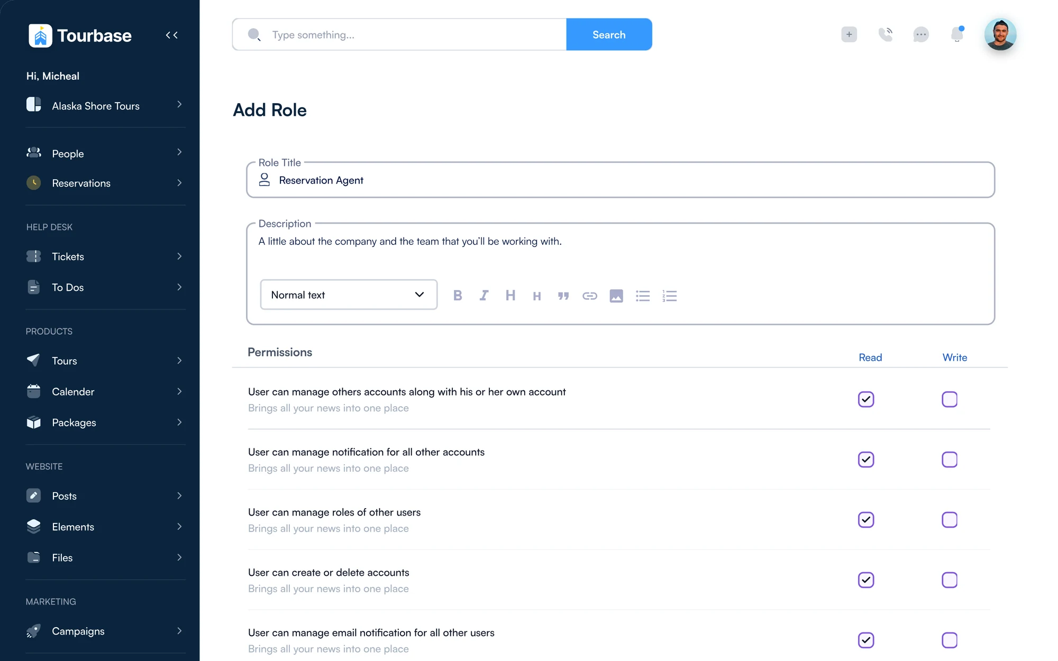Screen dimensions: 1058x661
Task: Collapse the sidebar with the double-chevron icon
Action: click(x=171, y=35)
